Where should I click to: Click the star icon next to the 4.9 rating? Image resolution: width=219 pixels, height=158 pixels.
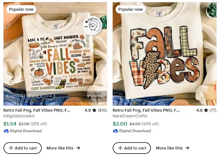point(95,110)
